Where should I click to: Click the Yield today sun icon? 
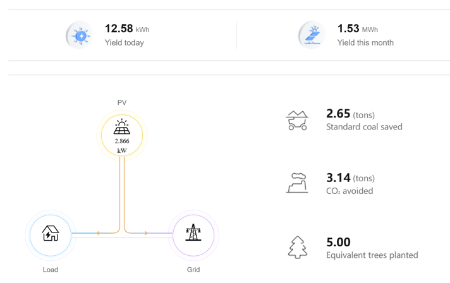[x=80, y=35]
